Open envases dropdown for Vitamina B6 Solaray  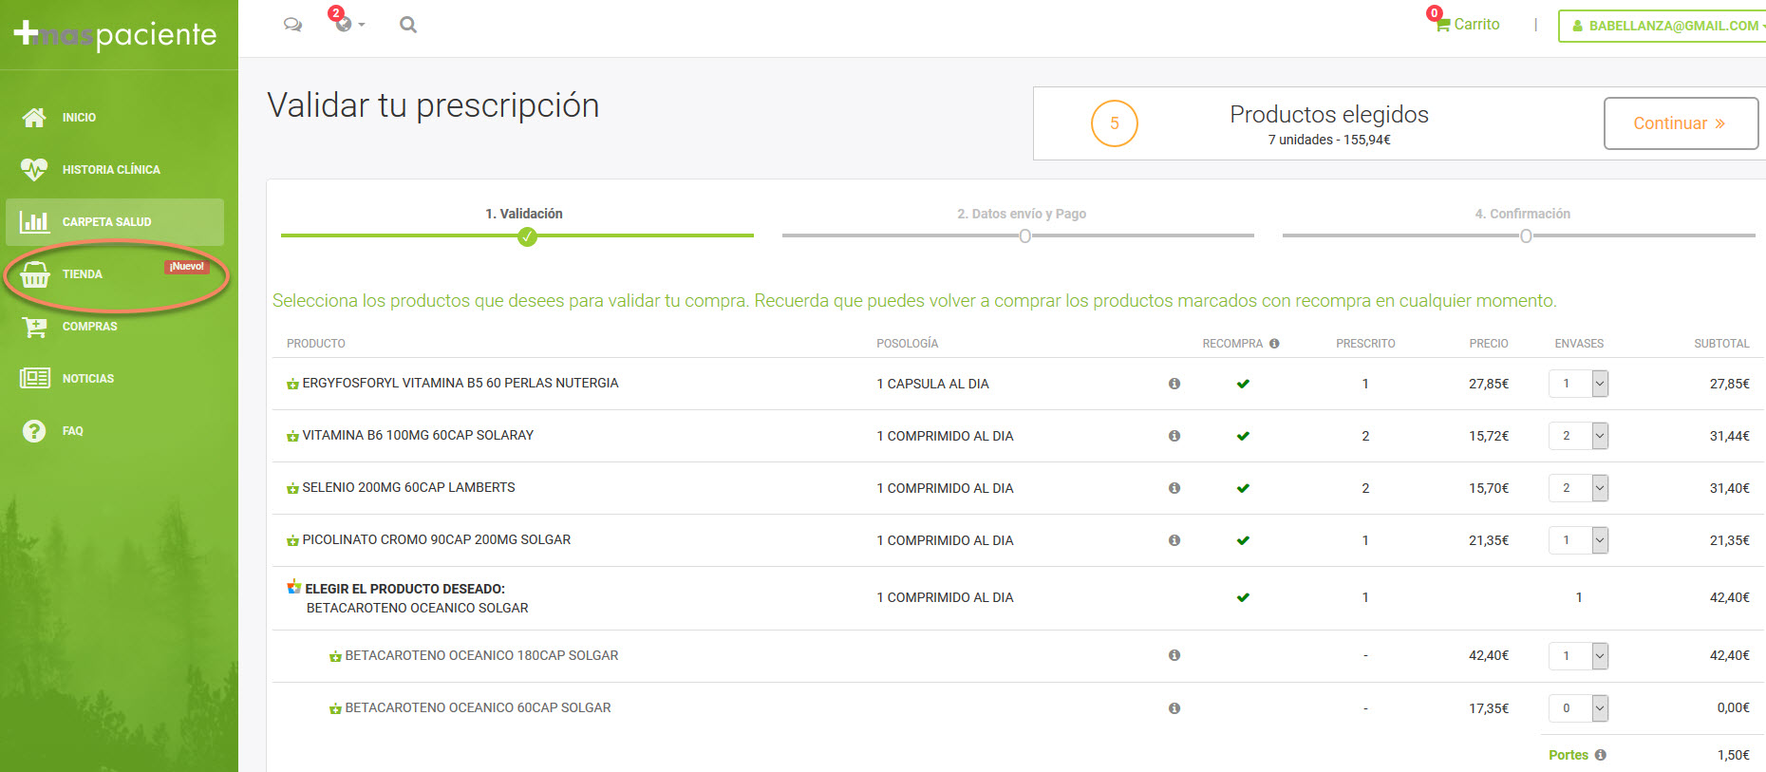[x=1578, y=436]
